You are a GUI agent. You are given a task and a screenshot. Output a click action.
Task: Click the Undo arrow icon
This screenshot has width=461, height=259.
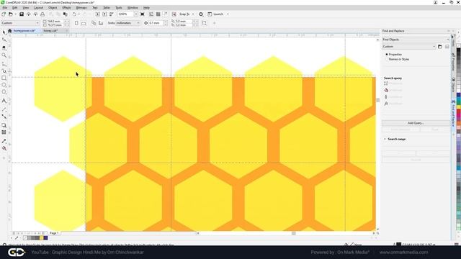(74, 14)
